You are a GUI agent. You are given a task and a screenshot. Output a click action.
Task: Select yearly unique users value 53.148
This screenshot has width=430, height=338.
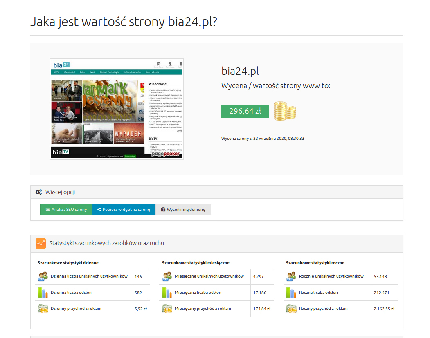click(380, 277)
